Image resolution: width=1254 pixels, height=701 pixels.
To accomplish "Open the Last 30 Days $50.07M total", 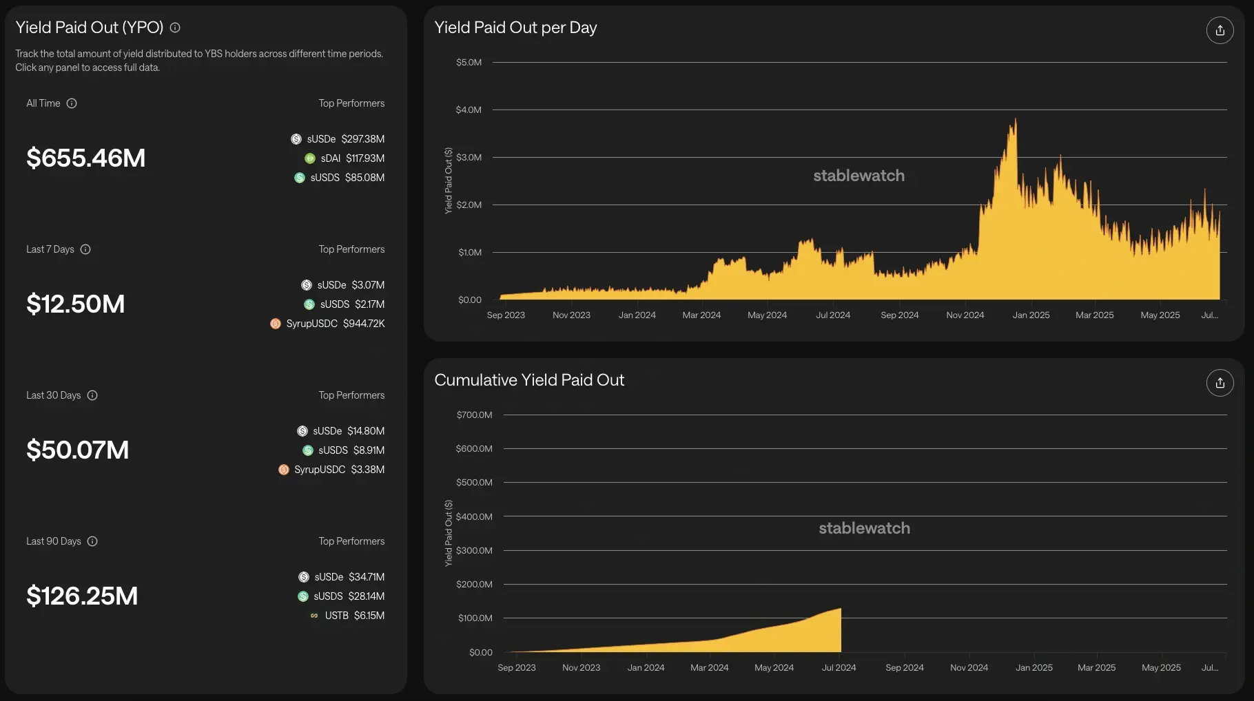I will click(78, 450).
